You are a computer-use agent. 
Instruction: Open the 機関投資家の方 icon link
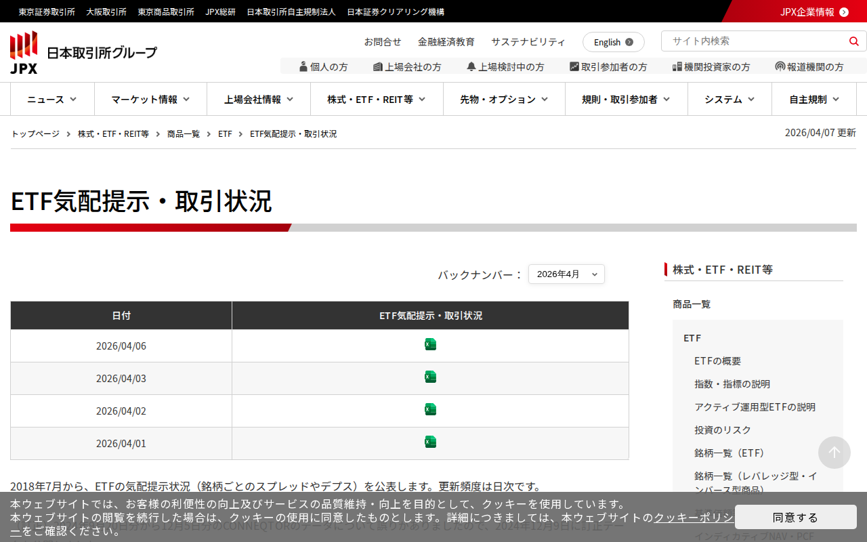[711, 66]
